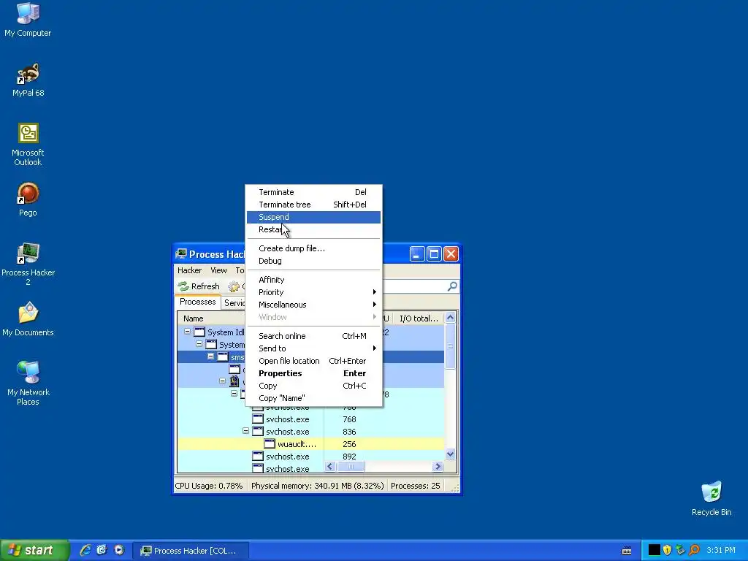Screen dimensions: 748x561
Task: Click the Start button
Action: 34,550
